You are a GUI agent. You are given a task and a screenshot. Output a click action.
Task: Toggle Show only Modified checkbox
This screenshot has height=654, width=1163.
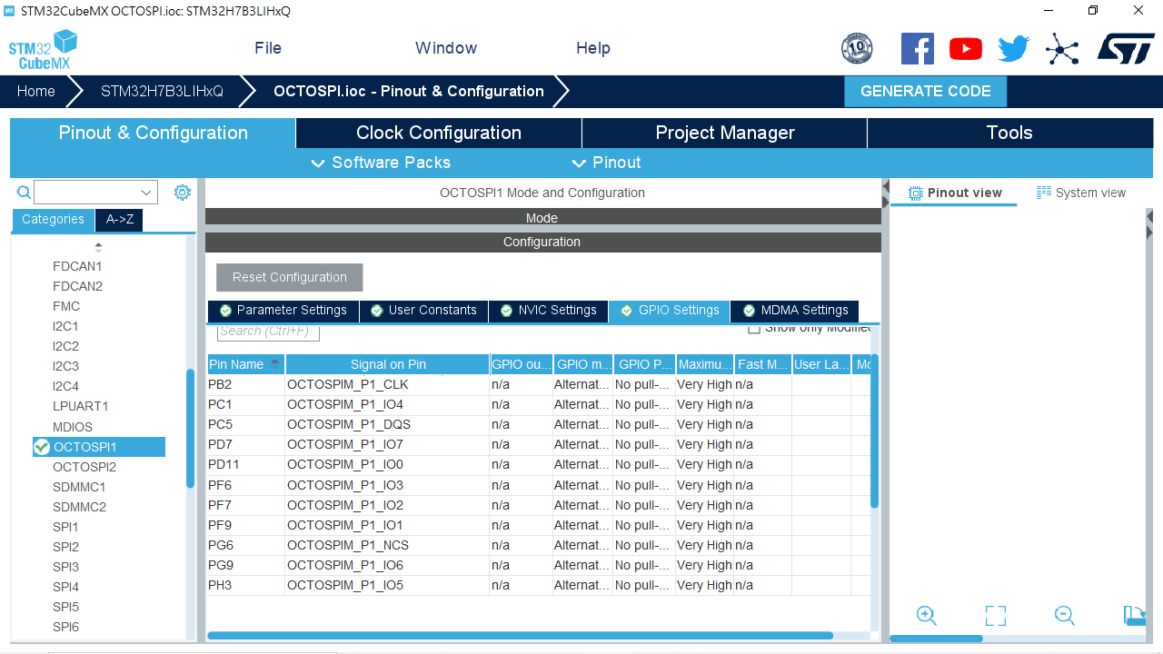[x=753, y=328]
